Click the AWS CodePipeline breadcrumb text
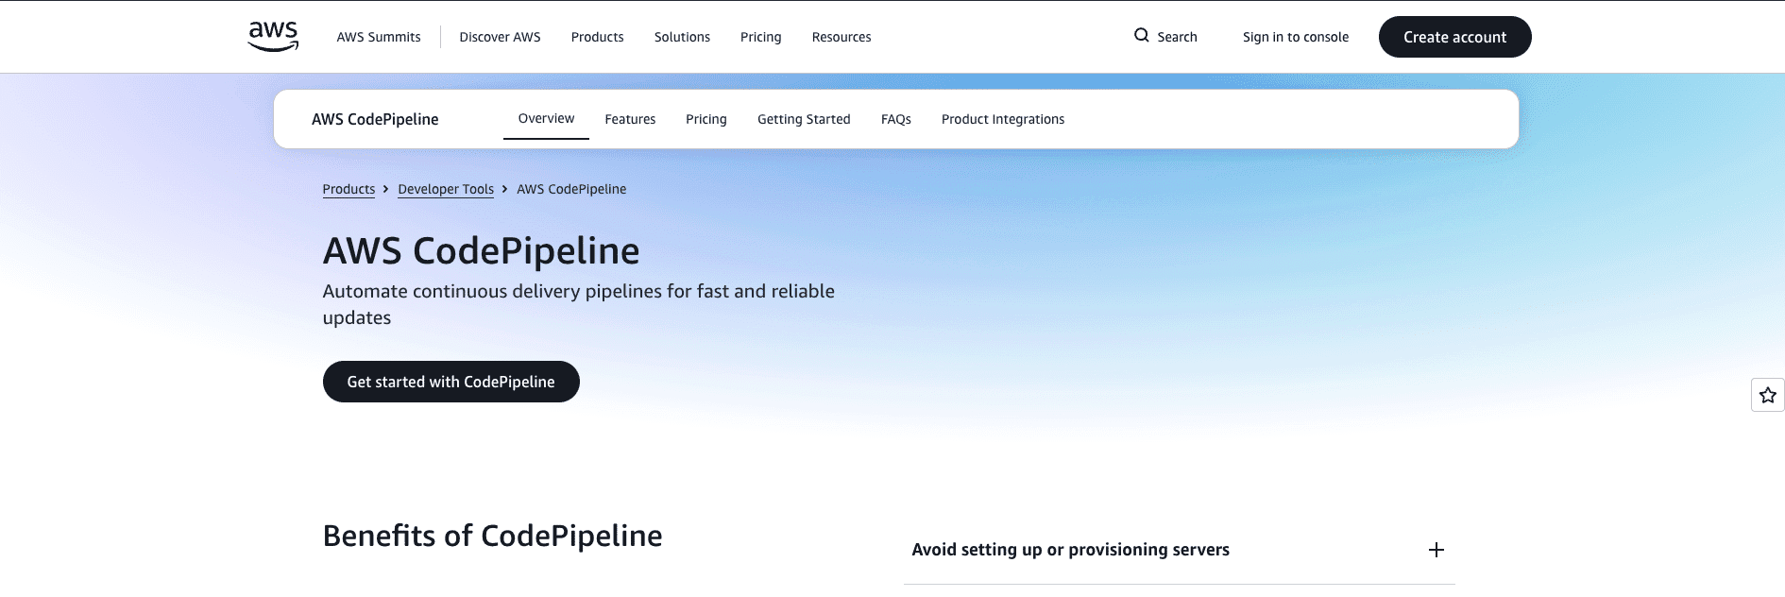 [571, 189]
